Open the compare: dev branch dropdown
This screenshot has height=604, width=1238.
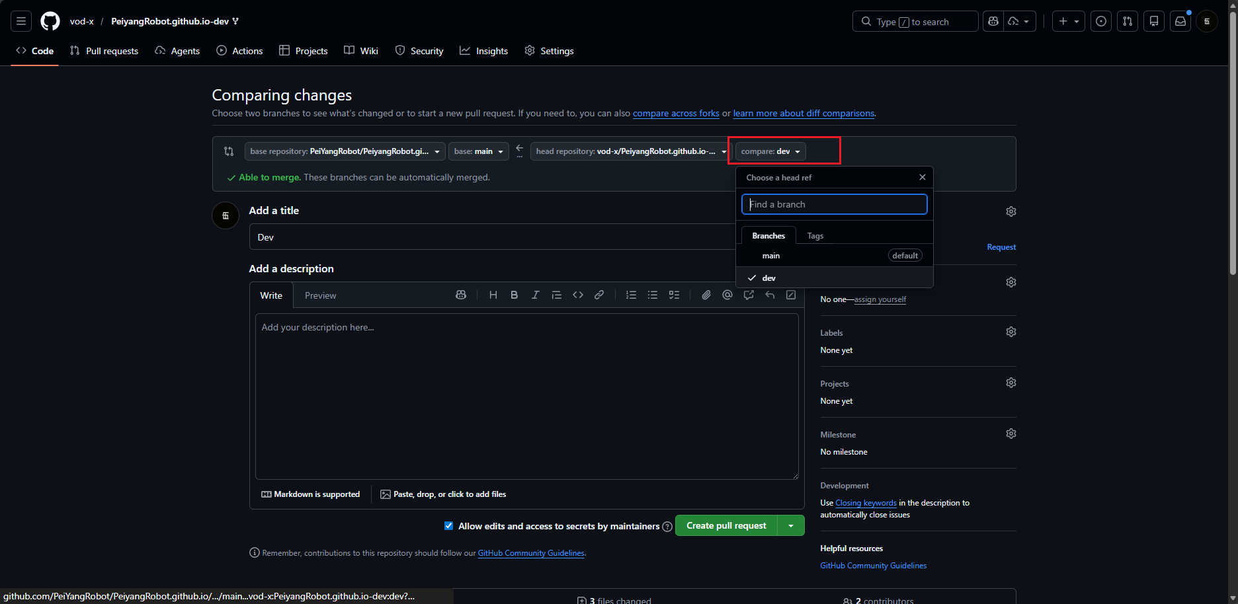click(770, 151)
